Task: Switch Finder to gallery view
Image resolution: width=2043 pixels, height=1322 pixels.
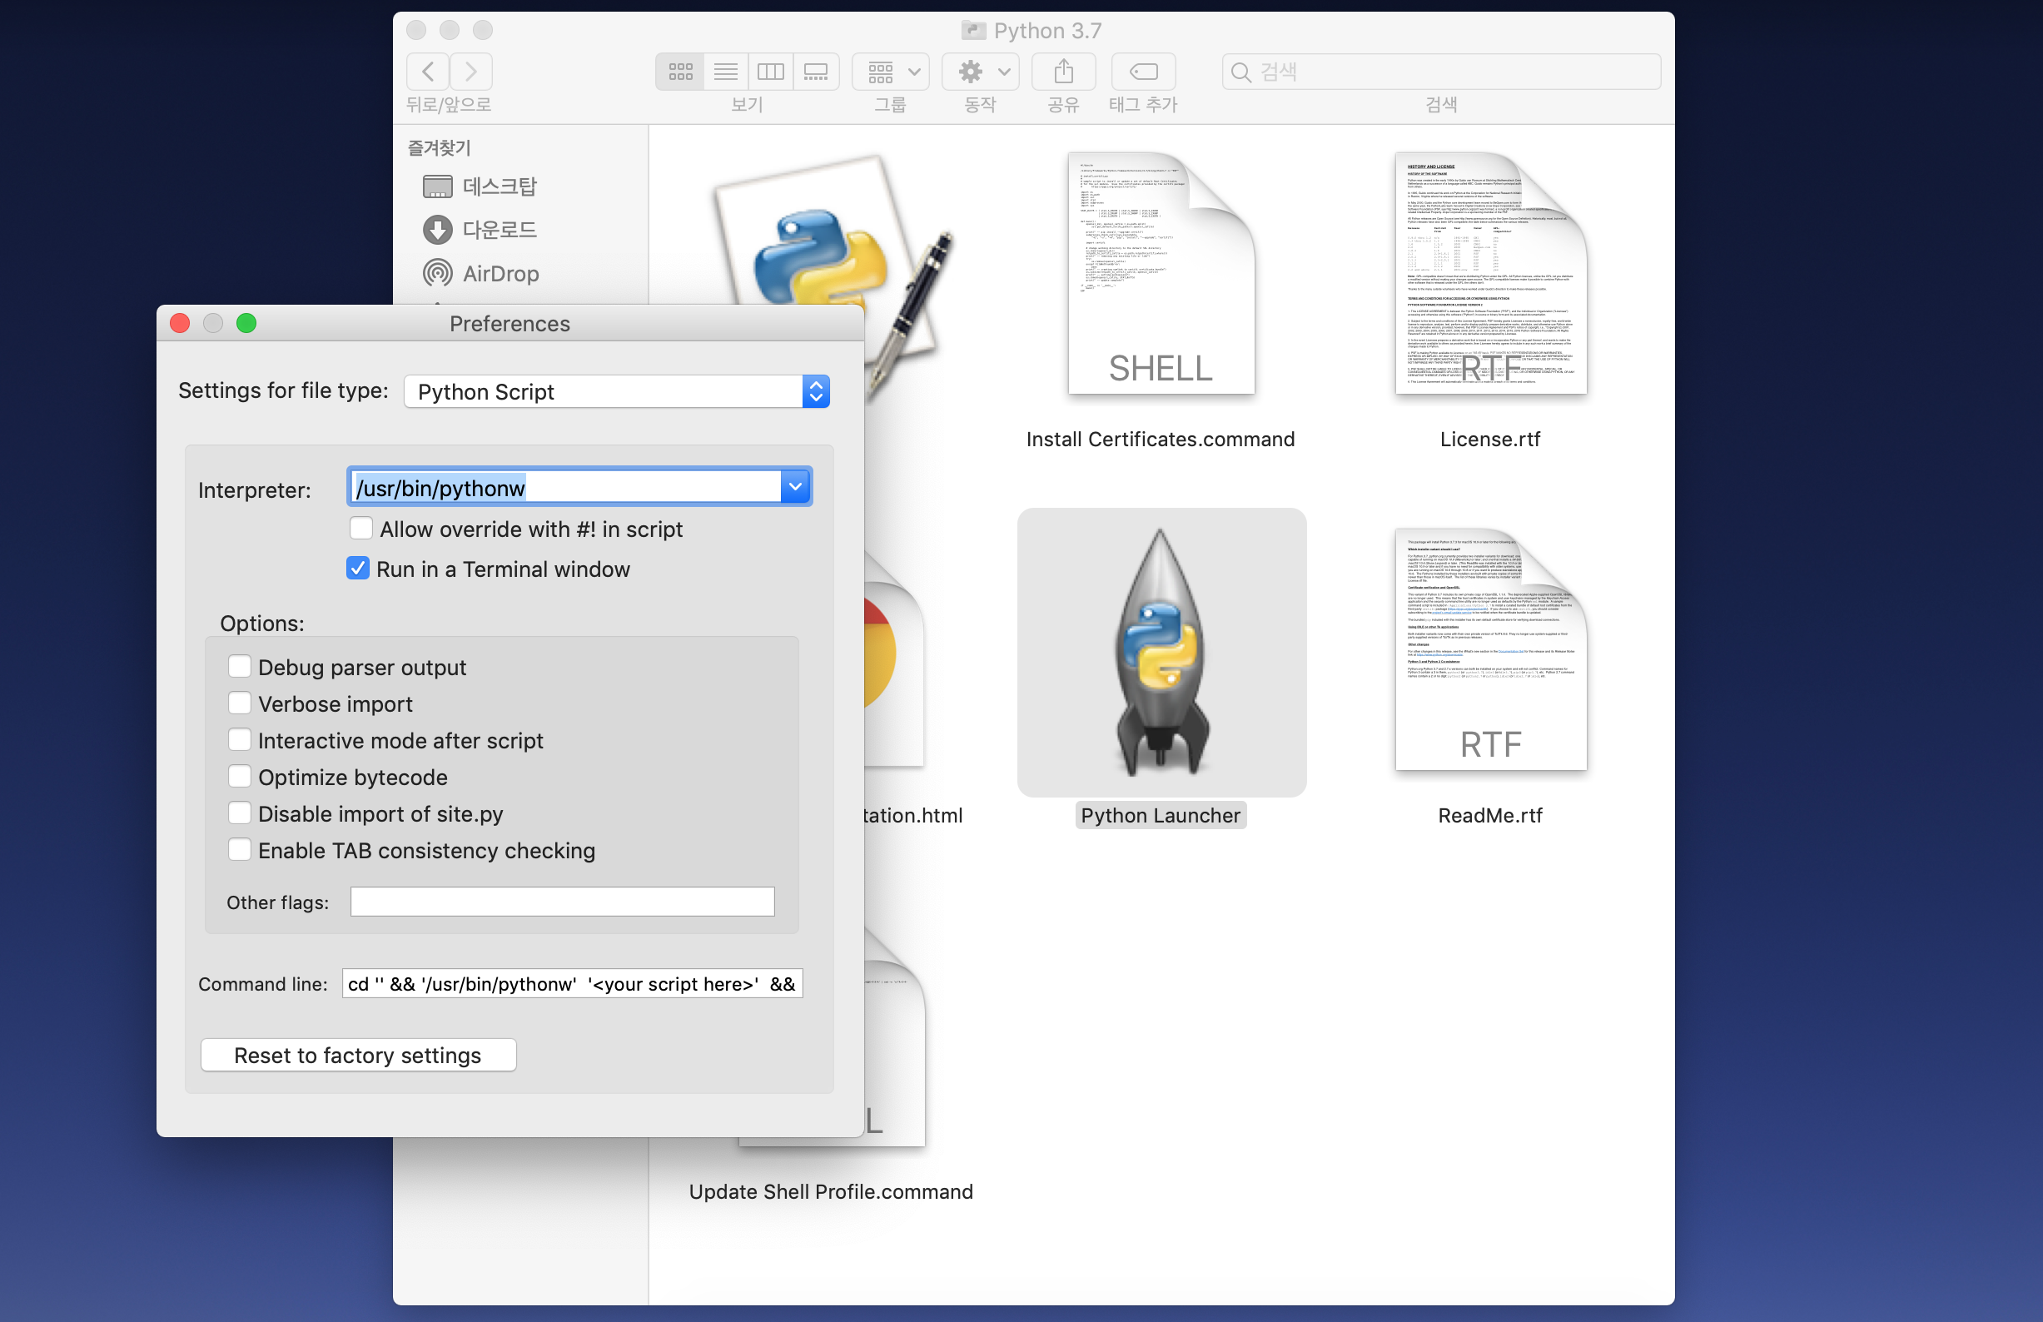Action: (x=816, y=72)
